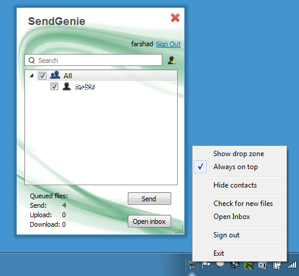This screenshot has width=299, height=276.
Task: Toggle the Always on top checkmark
Action: [200, 167]
